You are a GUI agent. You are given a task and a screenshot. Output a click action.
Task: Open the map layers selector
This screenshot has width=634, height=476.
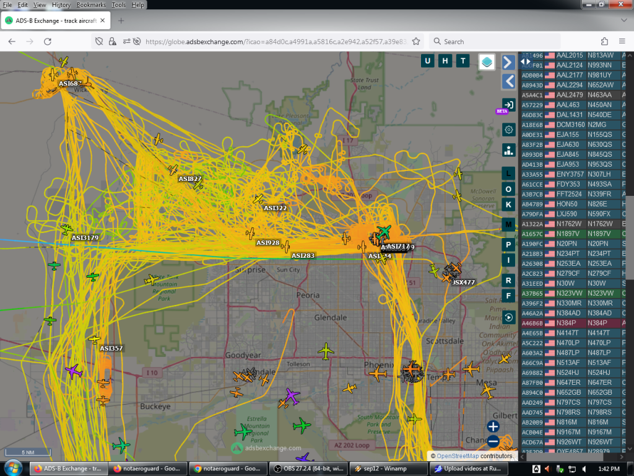pos(487,62)
